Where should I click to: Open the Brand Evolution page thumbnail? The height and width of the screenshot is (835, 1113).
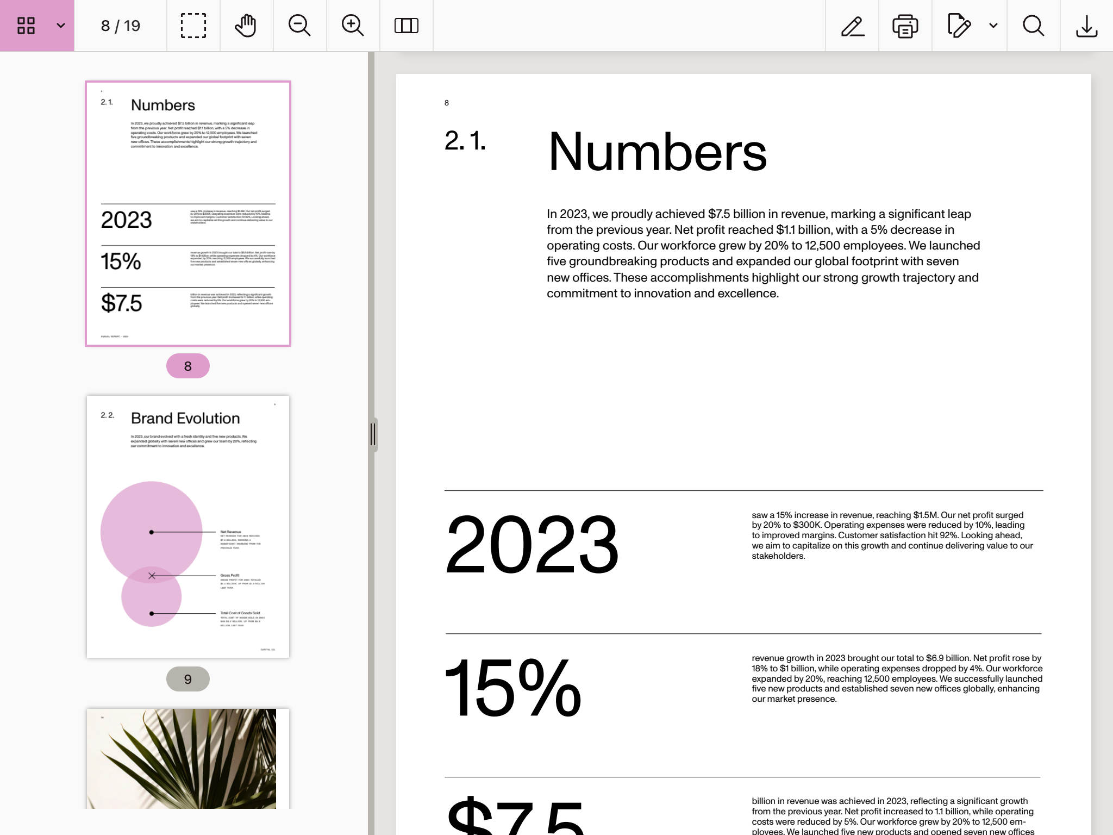click(x=188, y=526)
